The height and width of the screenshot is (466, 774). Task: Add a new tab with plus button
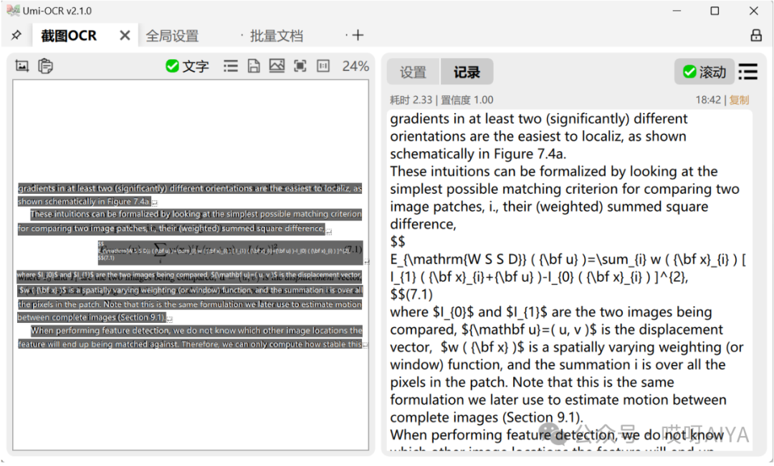pos(358,36)
